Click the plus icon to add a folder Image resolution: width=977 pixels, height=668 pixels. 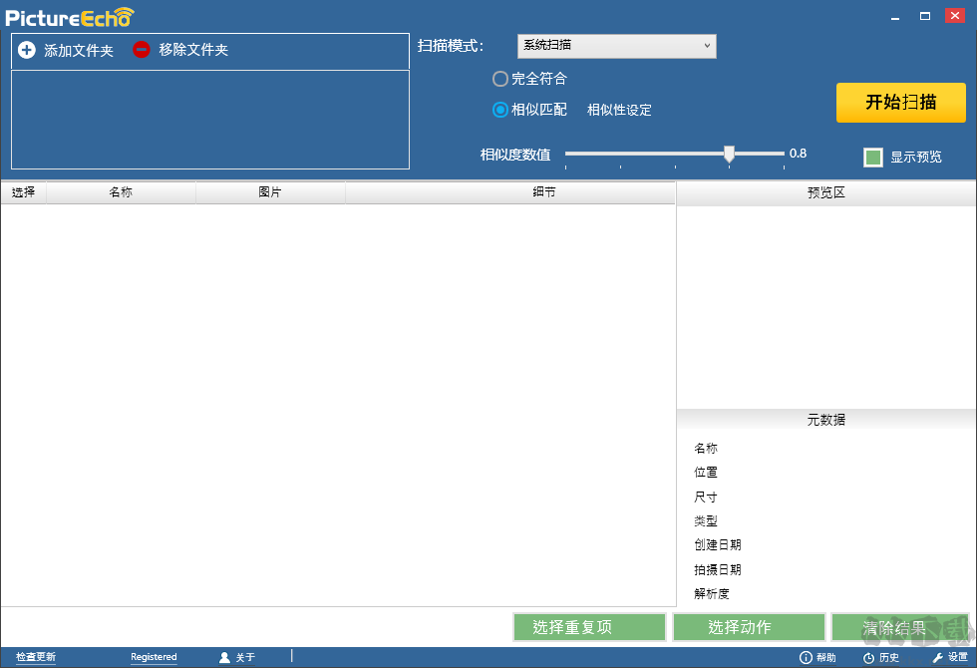tap(26, 50)
